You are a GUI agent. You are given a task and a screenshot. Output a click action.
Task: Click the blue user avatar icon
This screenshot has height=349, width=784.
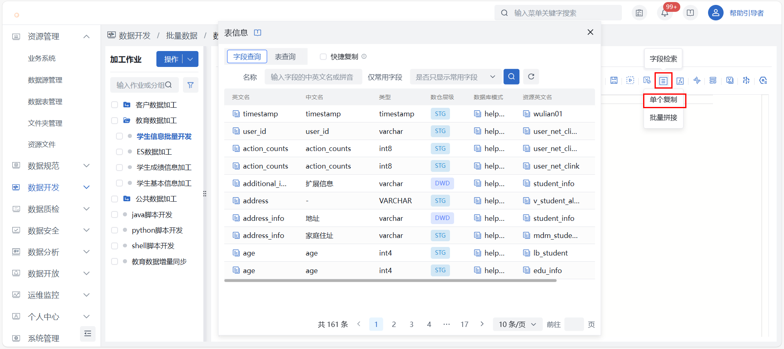coord(715,13)
